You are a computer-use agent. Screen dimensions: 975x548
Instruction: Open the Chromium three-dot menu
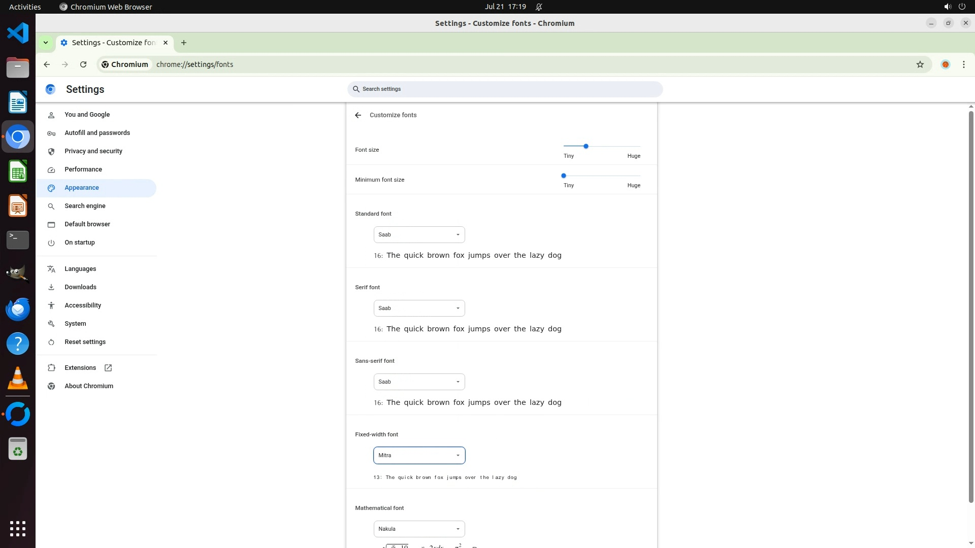(963, 64)
